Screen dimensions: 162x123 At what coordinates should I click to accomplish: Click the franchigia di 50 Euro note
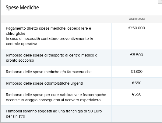click(54, 114)
